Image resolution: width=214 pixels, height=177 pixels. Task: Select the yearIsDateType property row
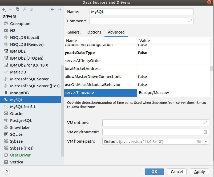click(137, 53)
